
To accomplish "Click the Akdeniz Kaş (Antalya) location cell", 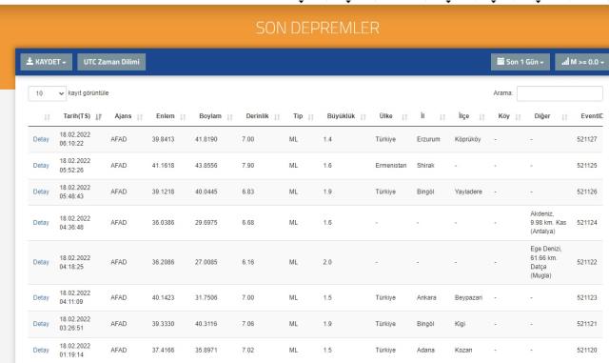I will pyautogui.click(x=548, y=223).
